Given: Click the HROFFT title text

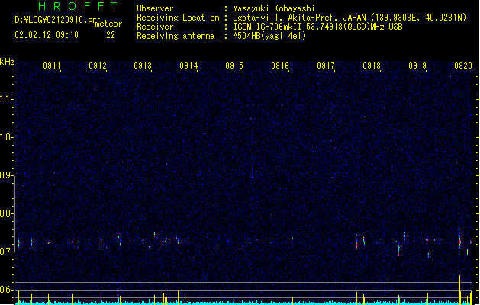Looking at the screenshot, I should (x=78, y=6).
